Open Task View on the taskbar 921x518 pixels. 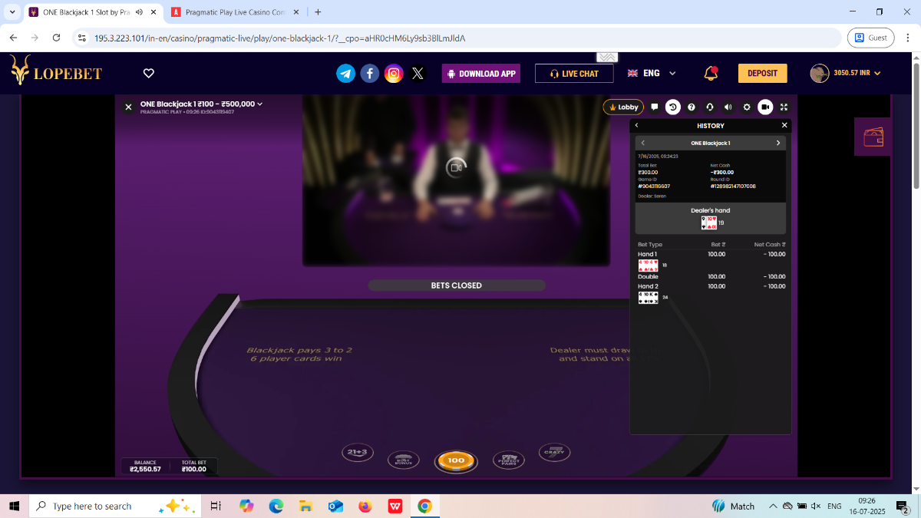pyautogui.click(x=216, y=506)
